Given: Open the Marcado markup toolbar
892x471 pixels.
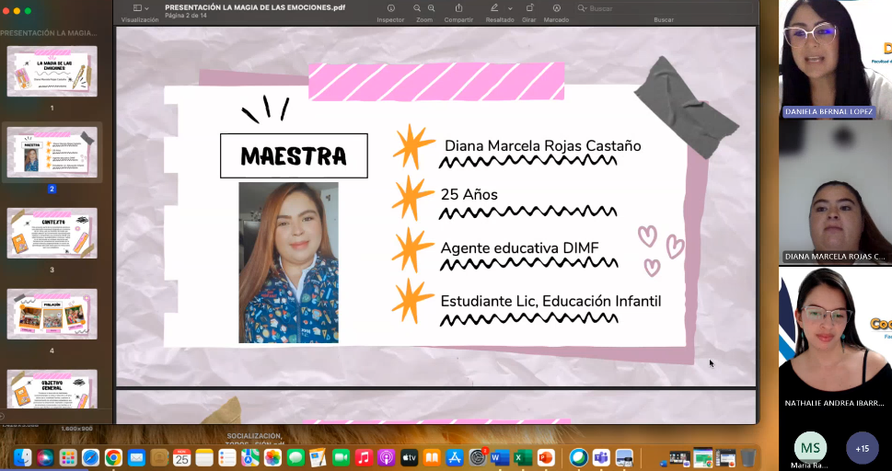Looking at the screenshot, I should (x=556, y=8).
